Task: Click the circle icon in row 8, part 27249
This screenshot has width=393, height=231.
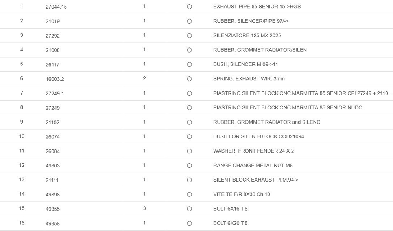Action: click(189, 108)
